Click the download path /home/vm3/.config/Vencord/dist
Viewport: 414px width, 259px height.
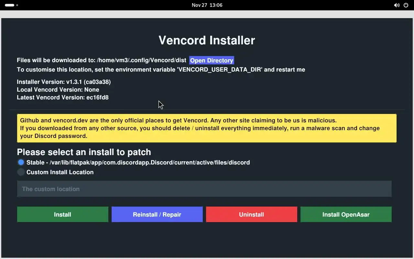141,61
